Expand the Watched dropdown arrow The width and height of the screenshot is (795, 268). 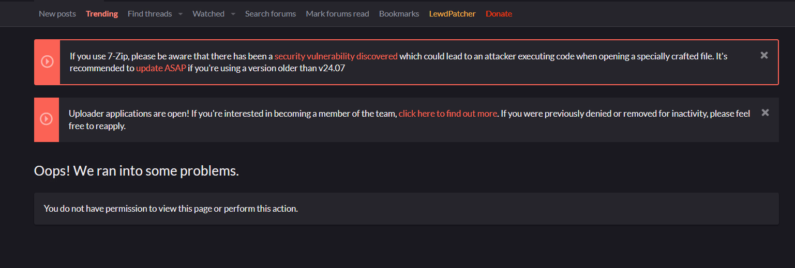233,14
